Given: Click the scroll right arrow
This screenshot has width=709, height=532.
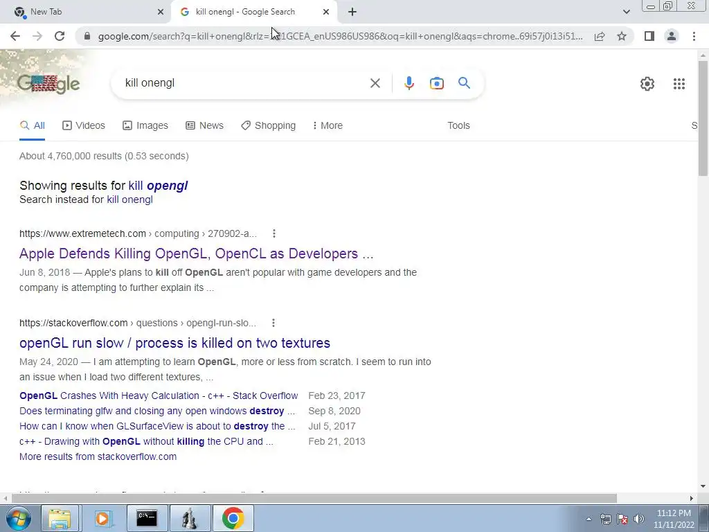Looking at the screenshot, I should point(692,498).
